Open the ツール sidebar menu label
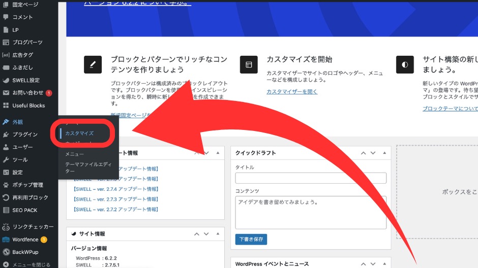Viewport: 478px width, 268px height. click(x=20, y=160)
